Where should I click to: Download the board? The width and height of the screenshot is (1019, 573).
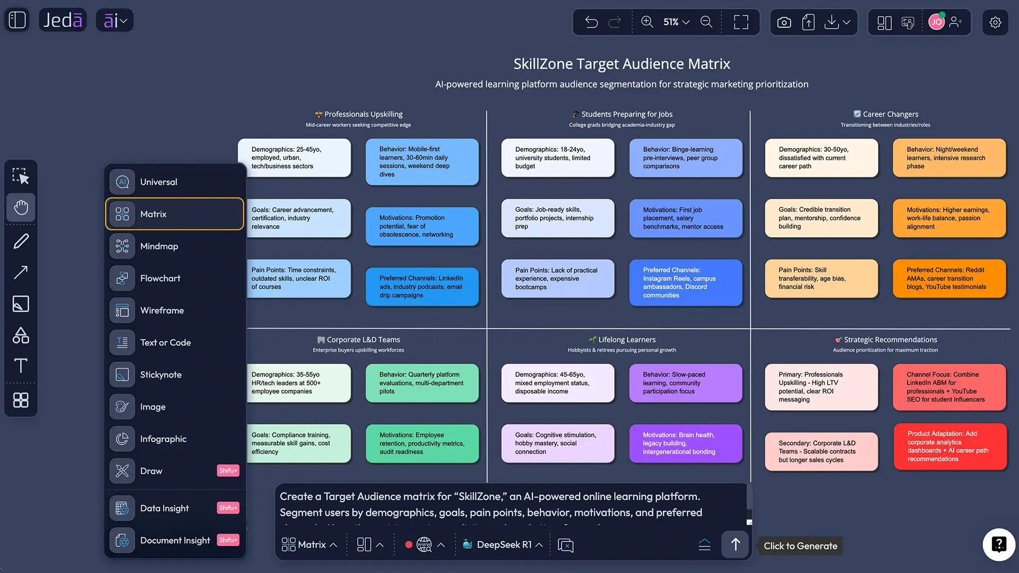[832, 22]
